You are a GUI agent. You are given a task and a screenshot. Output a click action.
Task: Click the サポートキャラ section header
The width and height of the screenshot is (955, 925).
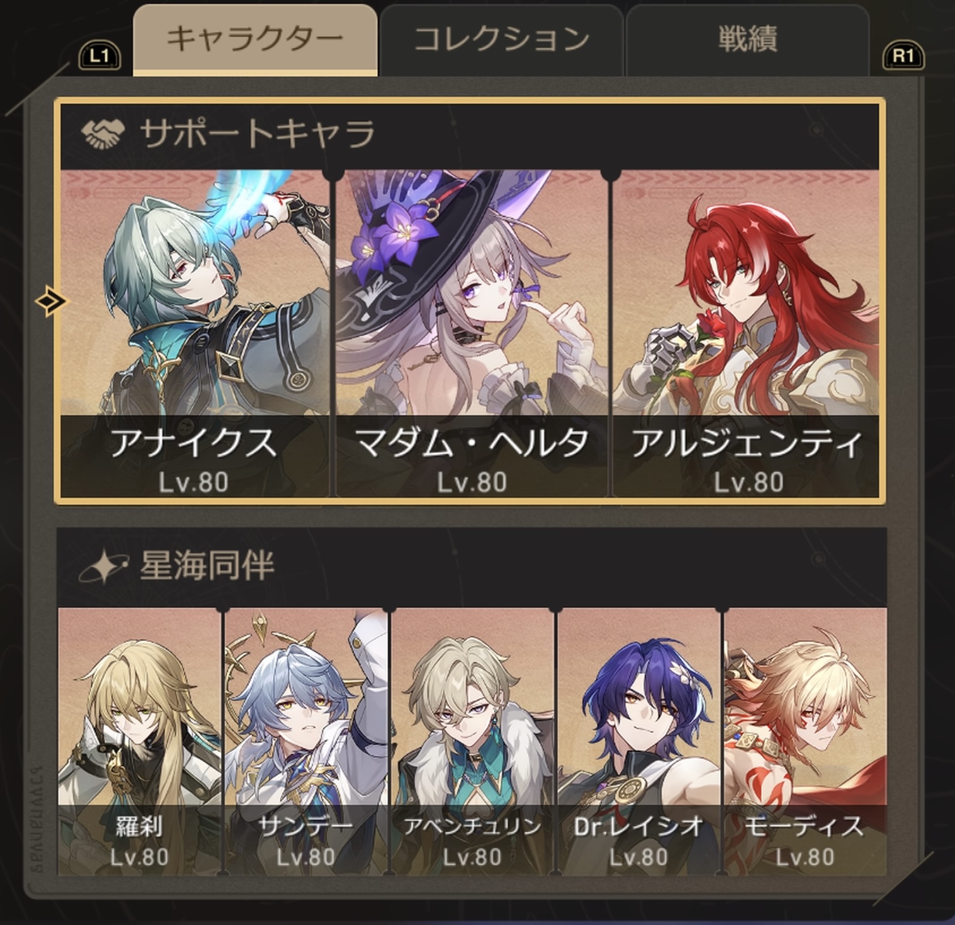[x=470, y=136]
